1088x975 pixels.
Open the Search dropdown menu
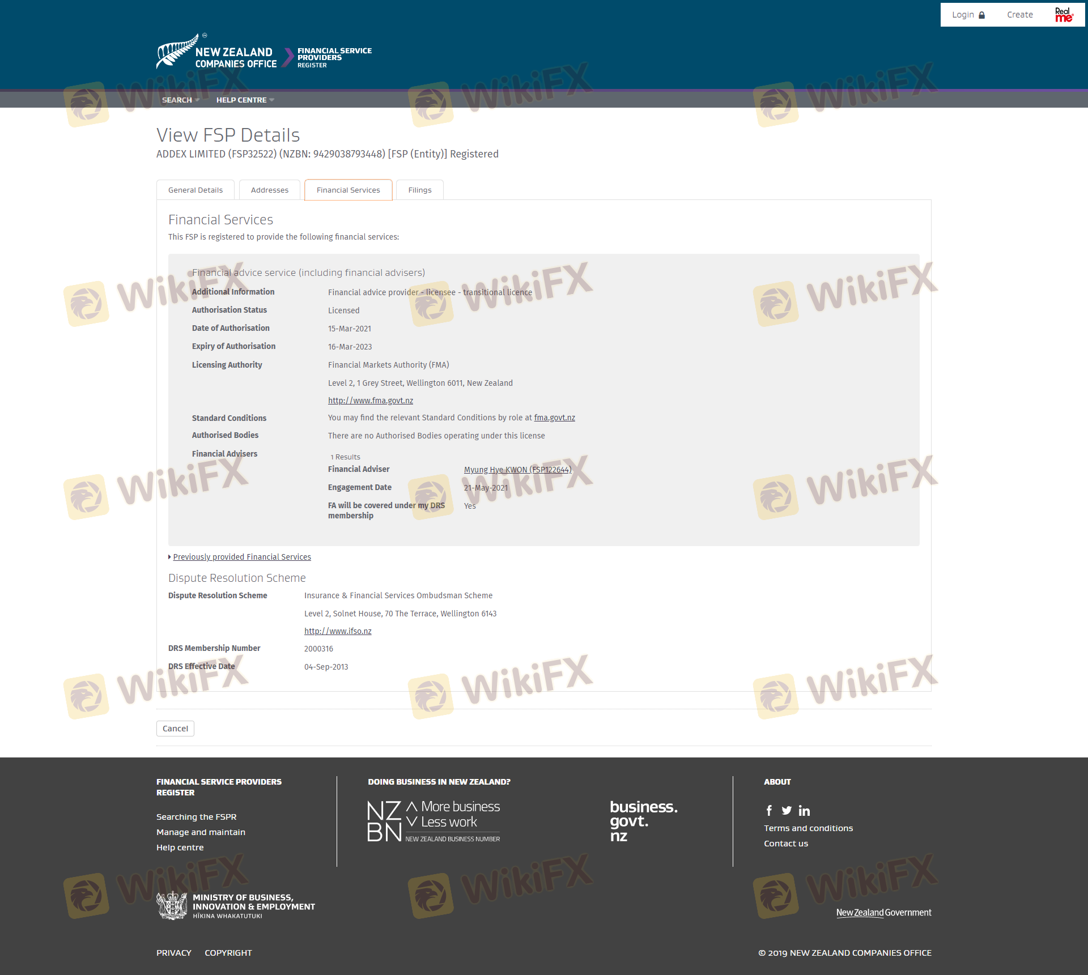click(181, 100)
